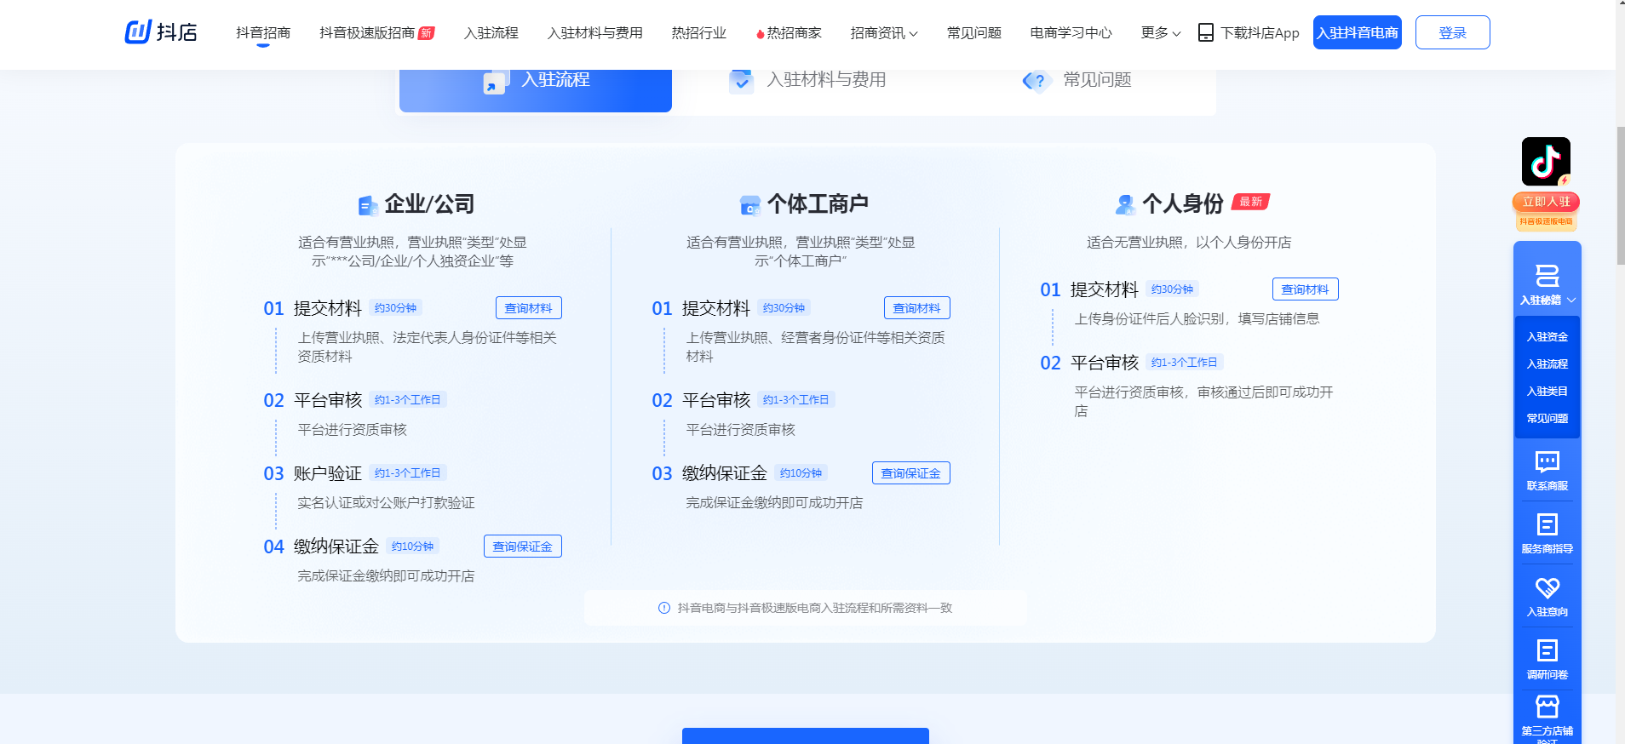Click 查询材料 under 企业/公司
Viewport: 1625px width, 744px height.
[529, 308]
